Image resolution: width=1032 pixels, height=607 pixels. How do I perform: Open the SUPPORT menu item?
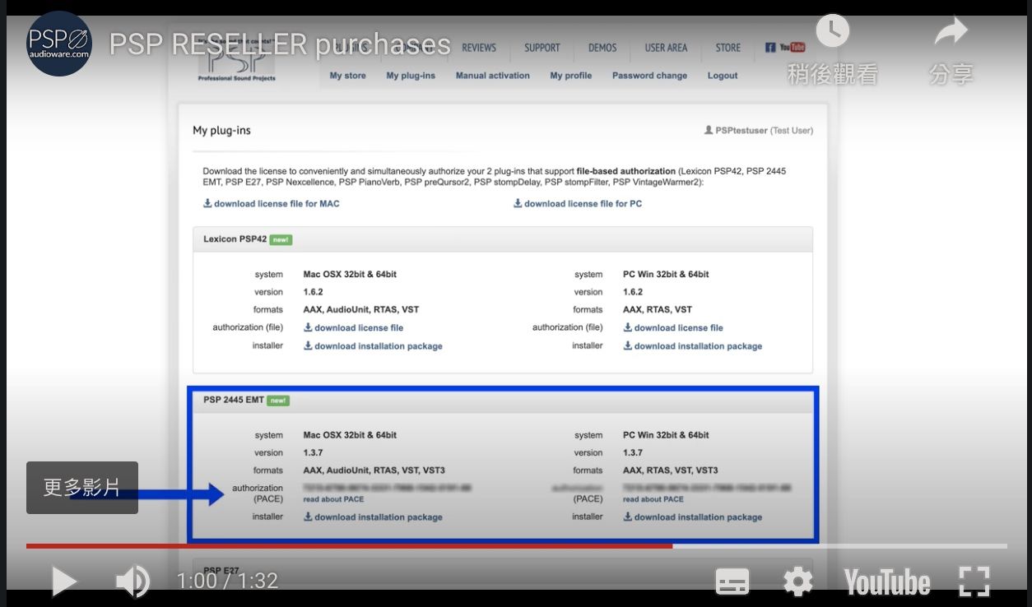pyautogui.click(x=542, y=48)
